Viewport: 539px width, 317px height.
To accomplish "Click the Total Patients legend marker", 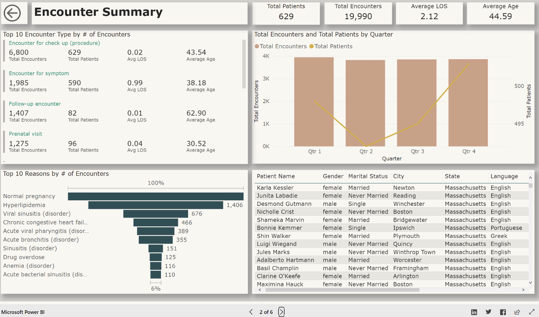I will (x=311, y=46).
